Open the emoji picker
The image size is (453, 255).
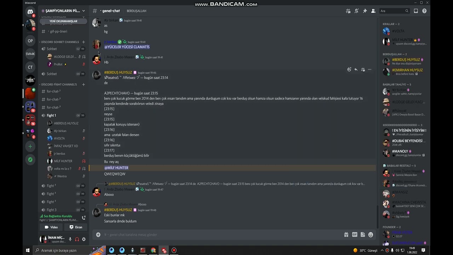point(371,234)
